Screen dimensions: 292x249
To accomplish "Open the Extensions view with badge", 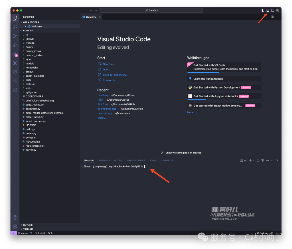I will (x=15, y=54).
